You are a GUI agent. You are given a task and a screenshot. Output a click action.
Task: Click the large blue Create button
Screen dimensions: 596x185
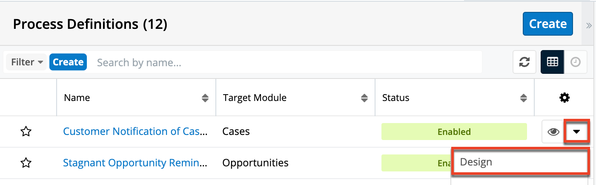tap(547, 24)
